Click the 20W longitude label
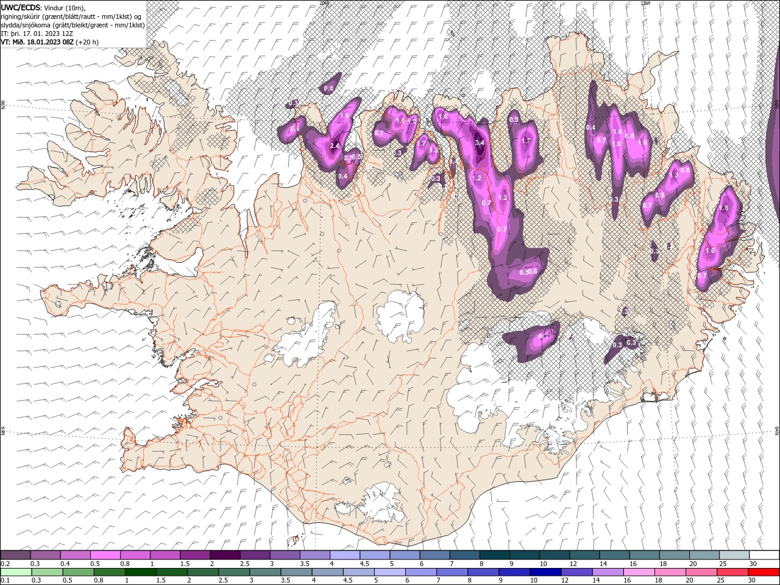The image size is (780, 585). point(324,2)
